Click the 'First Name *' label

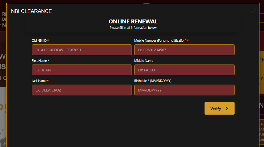40,61
